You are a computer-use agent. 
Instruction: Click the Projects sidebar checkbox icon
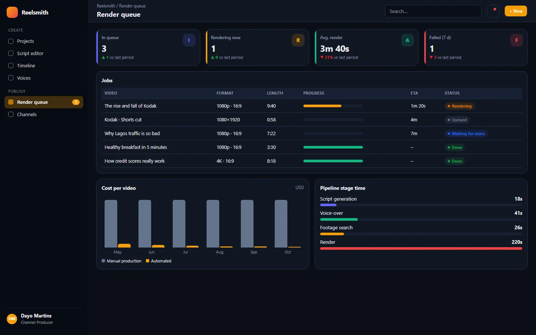[11, 41]
